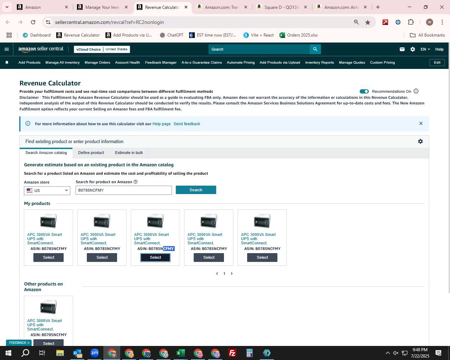Select Search Amazon catalog tab

point(46,153)
